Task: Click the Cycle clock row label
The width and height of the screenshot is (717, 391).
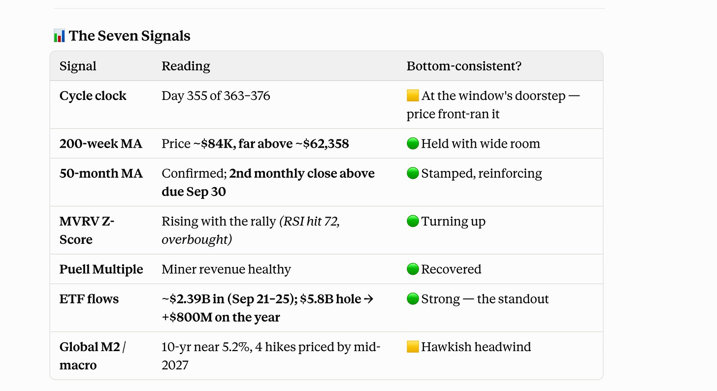Action: tap(93, 96)
